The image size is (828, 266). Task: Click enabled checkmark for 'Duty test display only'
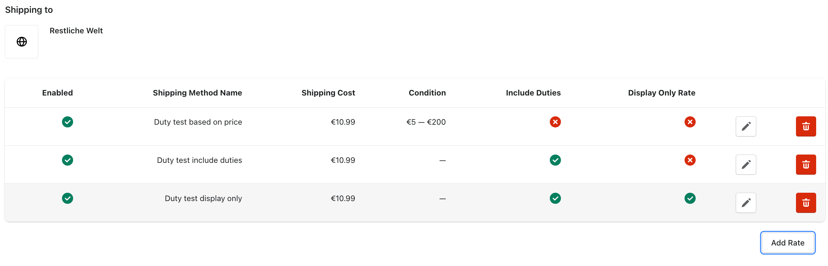68,198
